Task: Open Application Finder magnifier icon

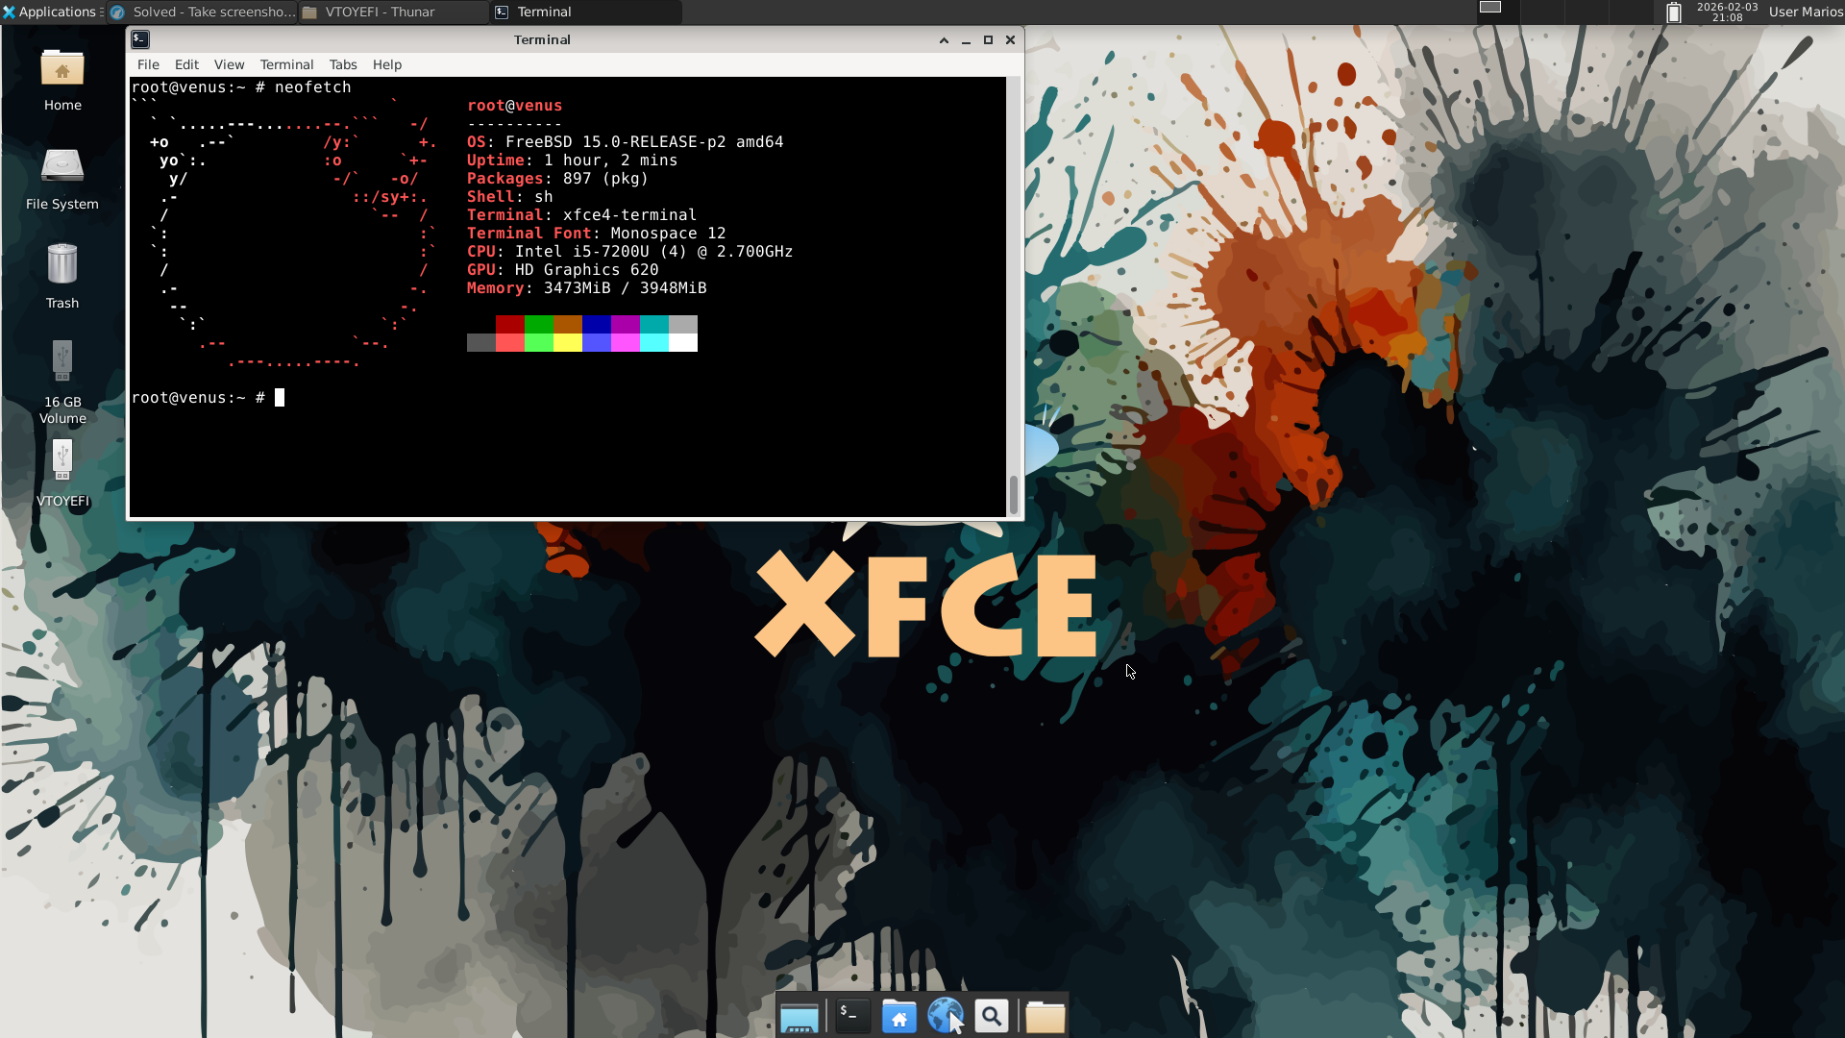Action: point(992,1016)
